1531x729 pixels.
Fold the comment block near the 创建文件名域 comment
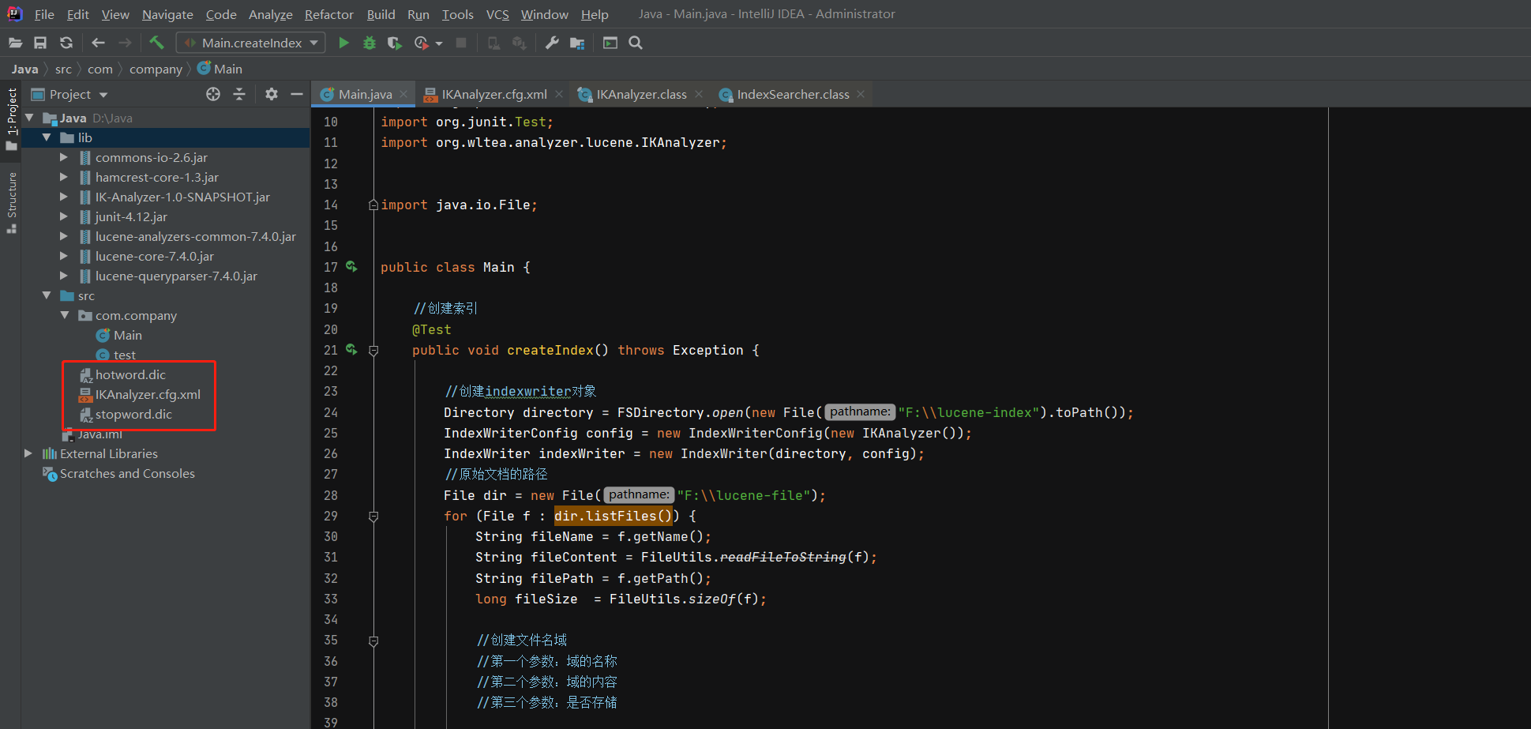tap(373, 641)
